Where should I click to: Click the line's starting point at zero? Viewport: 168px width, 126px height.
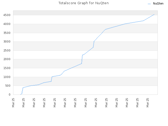click(20, 94)
